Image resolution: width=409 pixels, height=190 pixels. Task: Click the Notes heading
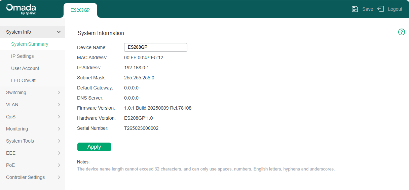(83, 162)
